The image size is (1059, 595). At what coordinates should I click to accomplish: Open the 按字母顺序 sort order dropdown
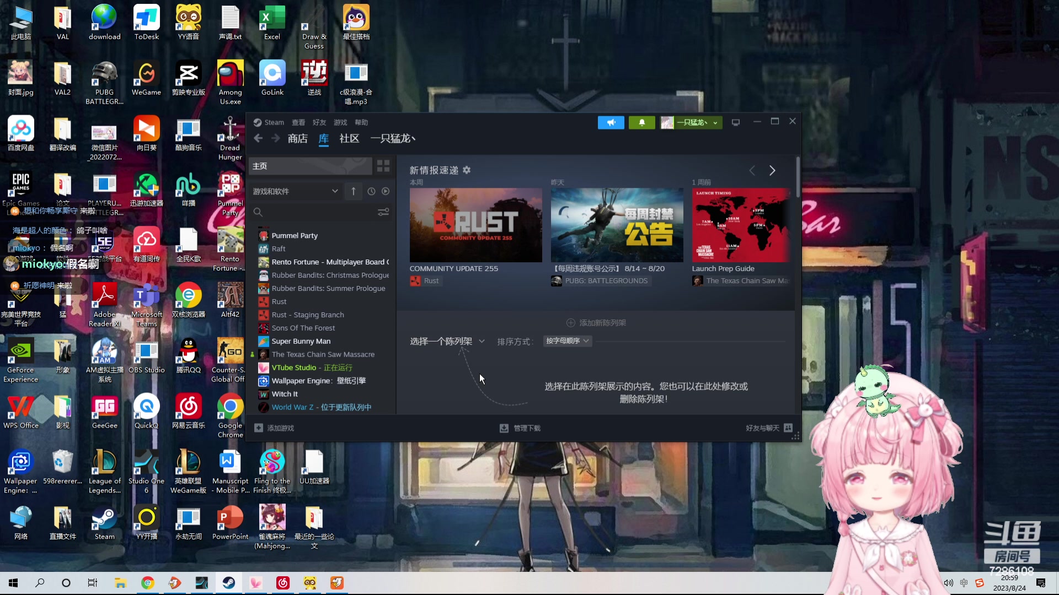click(567, 341)
